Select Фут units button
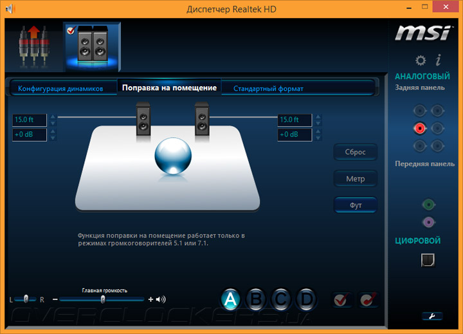This screenshot has height=334, width=463. pyautogui.click(x=356, y=205)
